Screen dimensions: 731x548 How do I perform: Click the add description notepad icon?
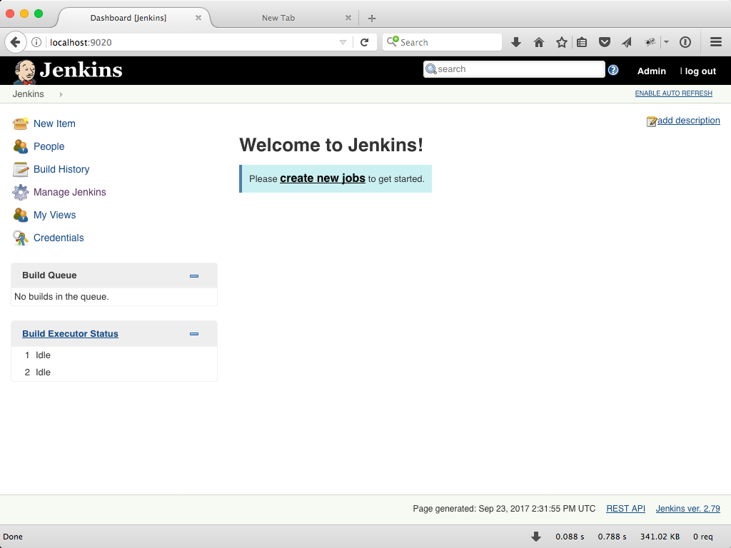[651, 121]
